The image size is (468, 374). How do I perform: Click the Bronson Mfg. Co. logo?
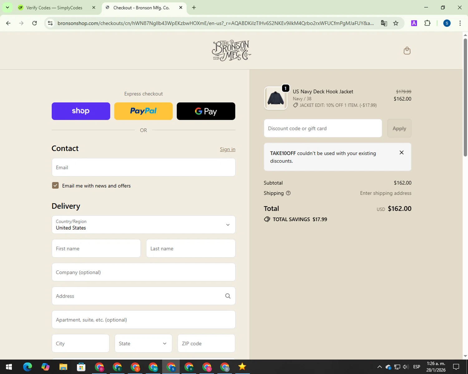(x=231, y=50)
